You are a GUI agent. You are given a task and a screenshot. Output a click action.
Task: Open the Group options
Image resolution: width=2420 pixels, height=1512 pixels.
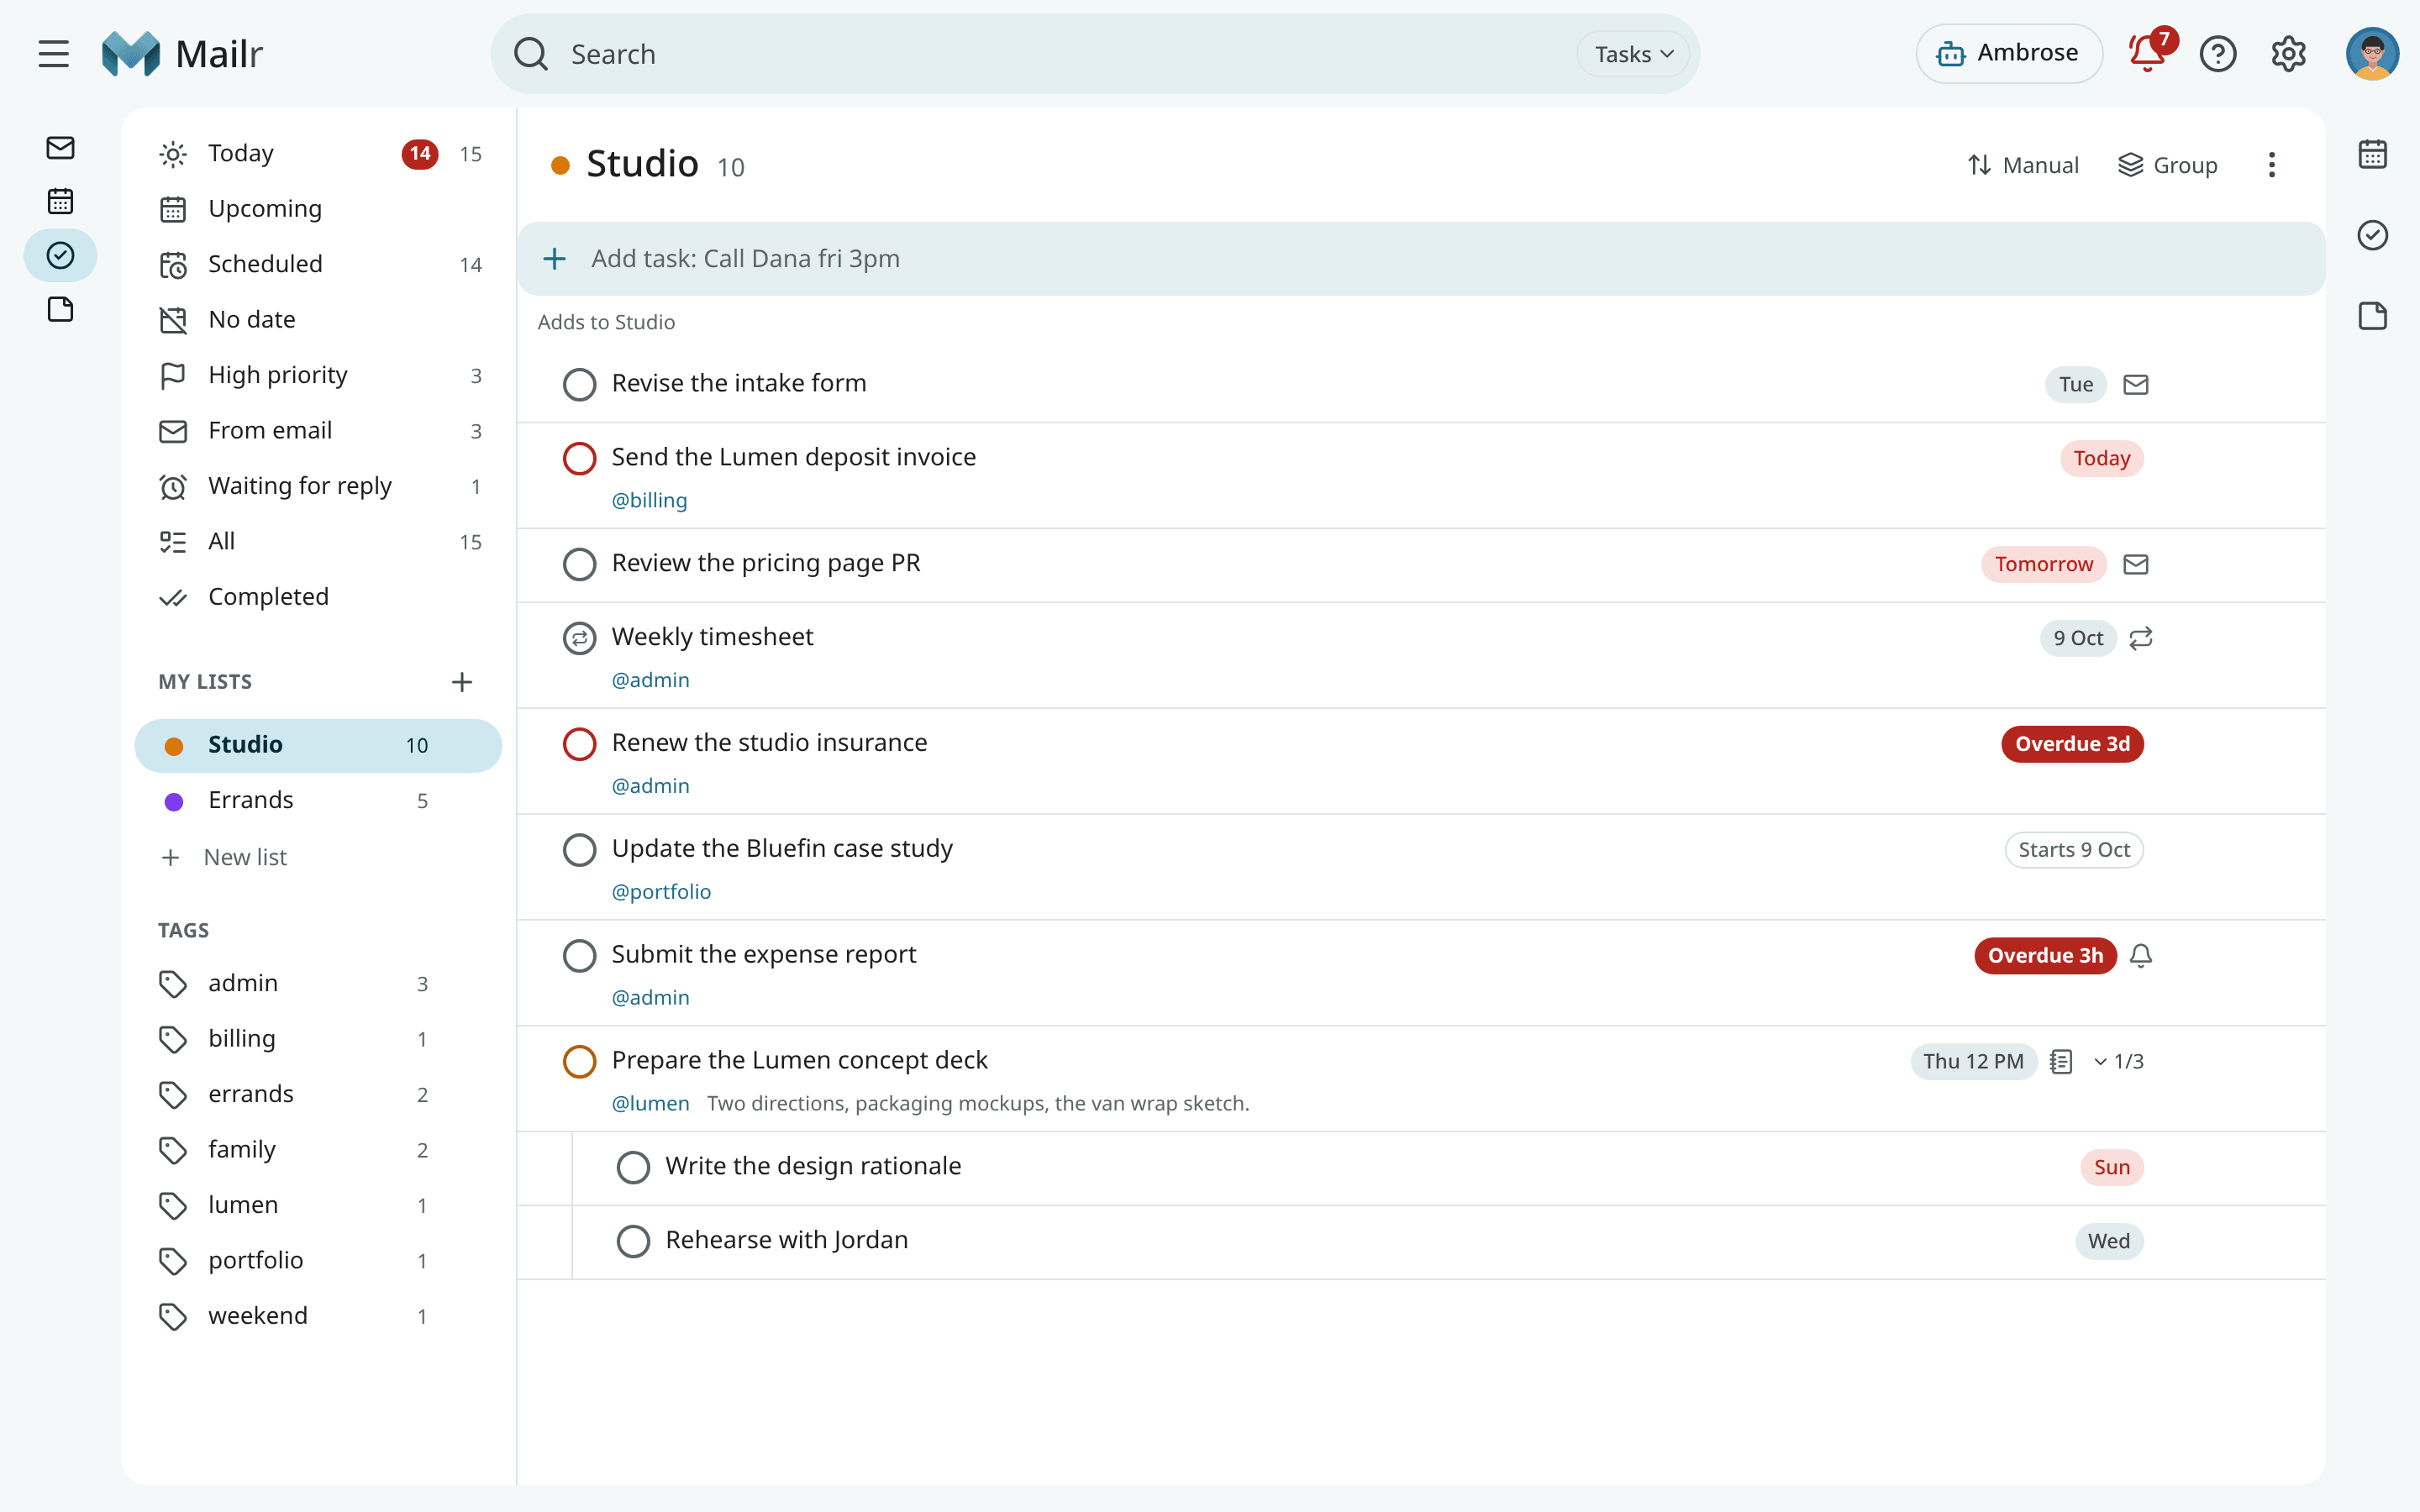tap(2167, 165)
